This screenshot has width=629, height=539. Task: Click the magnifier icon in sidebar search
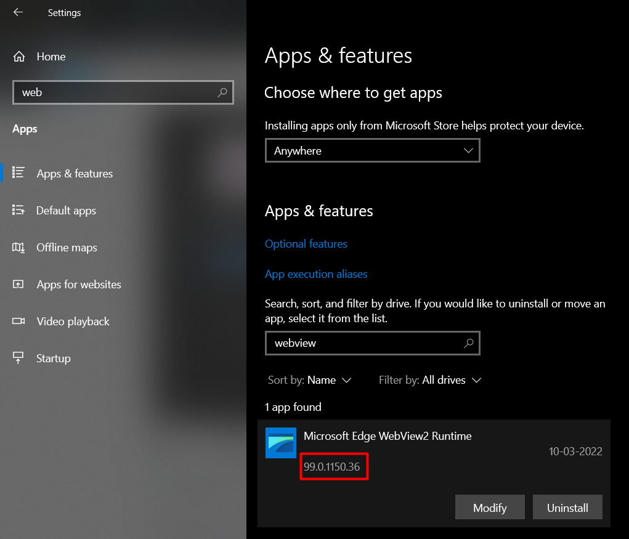[x=222, y=92]
